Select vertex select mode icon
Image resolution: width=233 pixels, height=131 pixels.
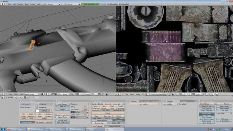(95, 94)
